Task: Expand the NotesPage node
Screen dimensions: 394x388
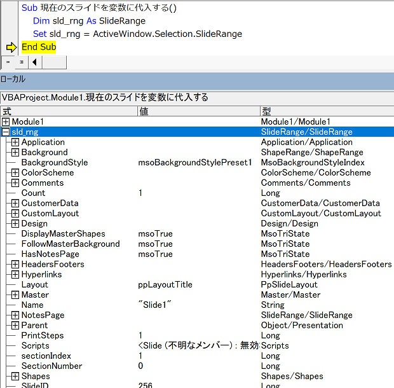Action: [15, 315]
